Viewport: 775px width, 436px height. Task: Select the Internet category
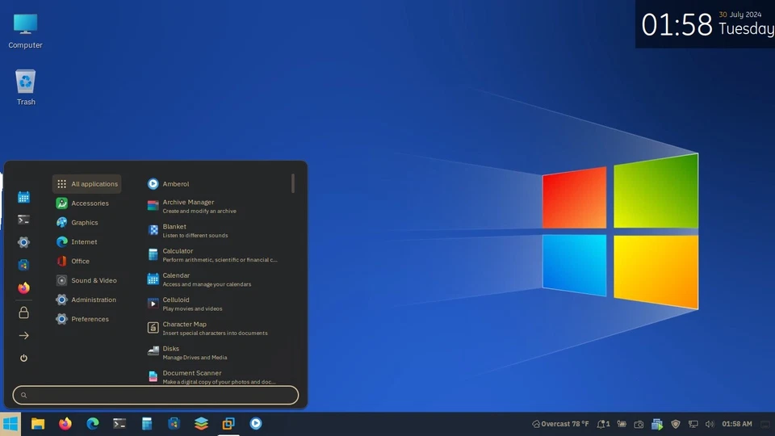tap(83, 241)
